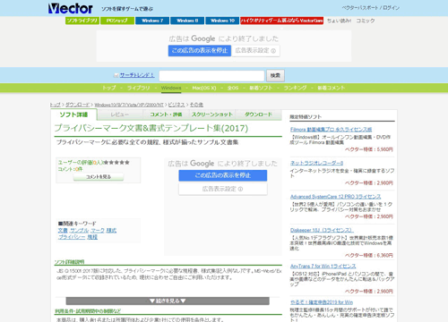Switch to the ダウンロード tab

click(259, 114)
